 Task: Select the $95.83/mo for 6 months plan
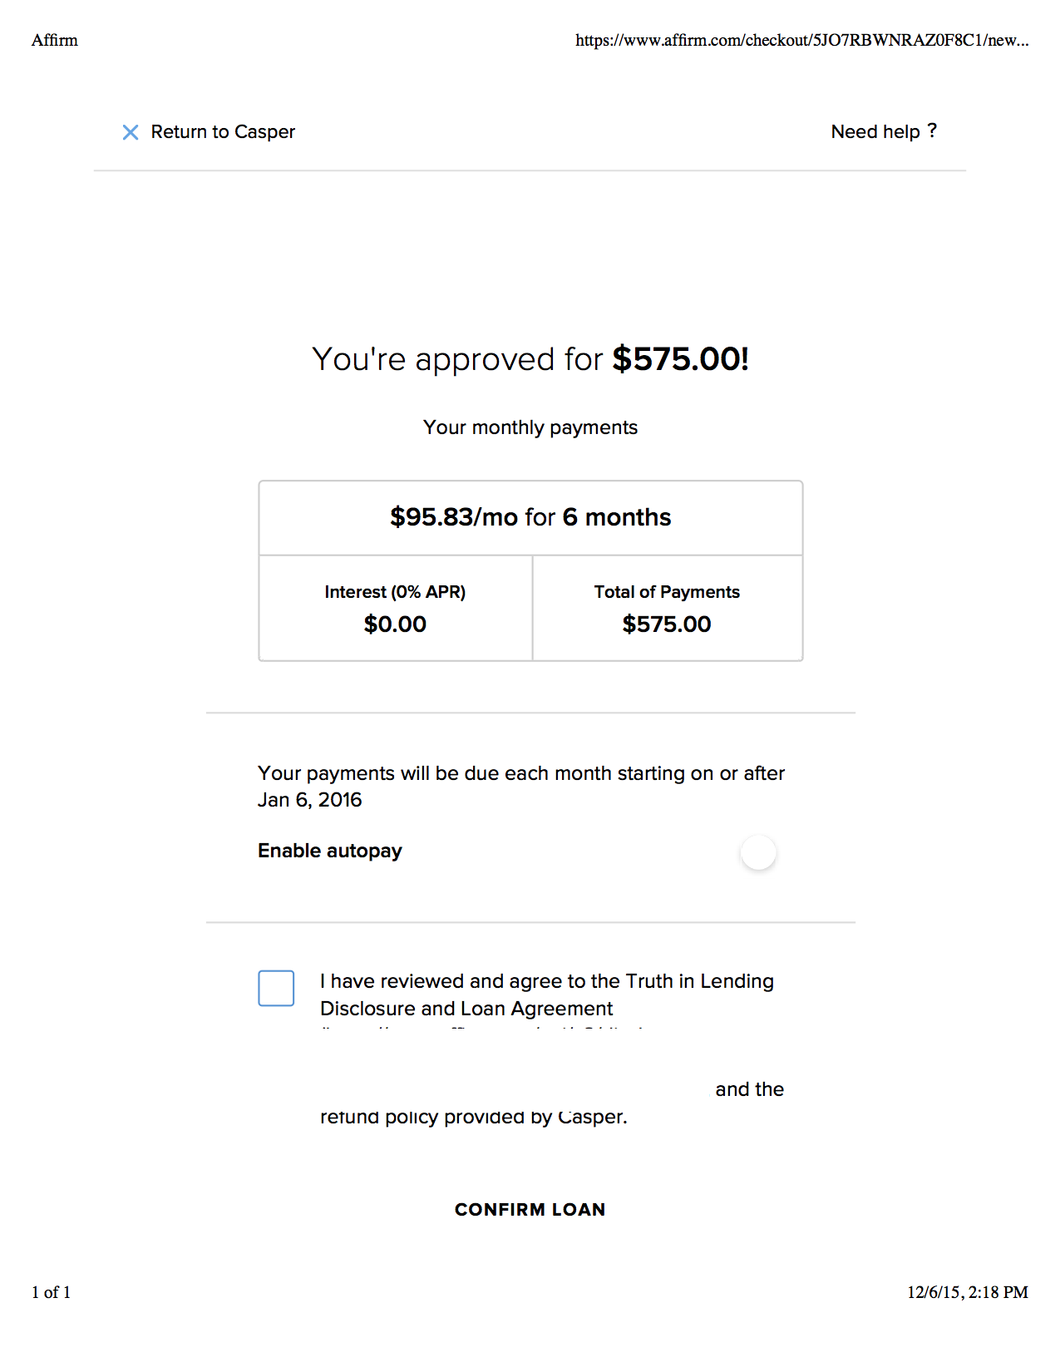click(530, 517)
